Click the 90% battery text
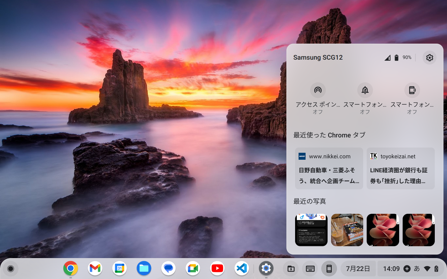Screen dimensions: 447x279 pos(407,58)
